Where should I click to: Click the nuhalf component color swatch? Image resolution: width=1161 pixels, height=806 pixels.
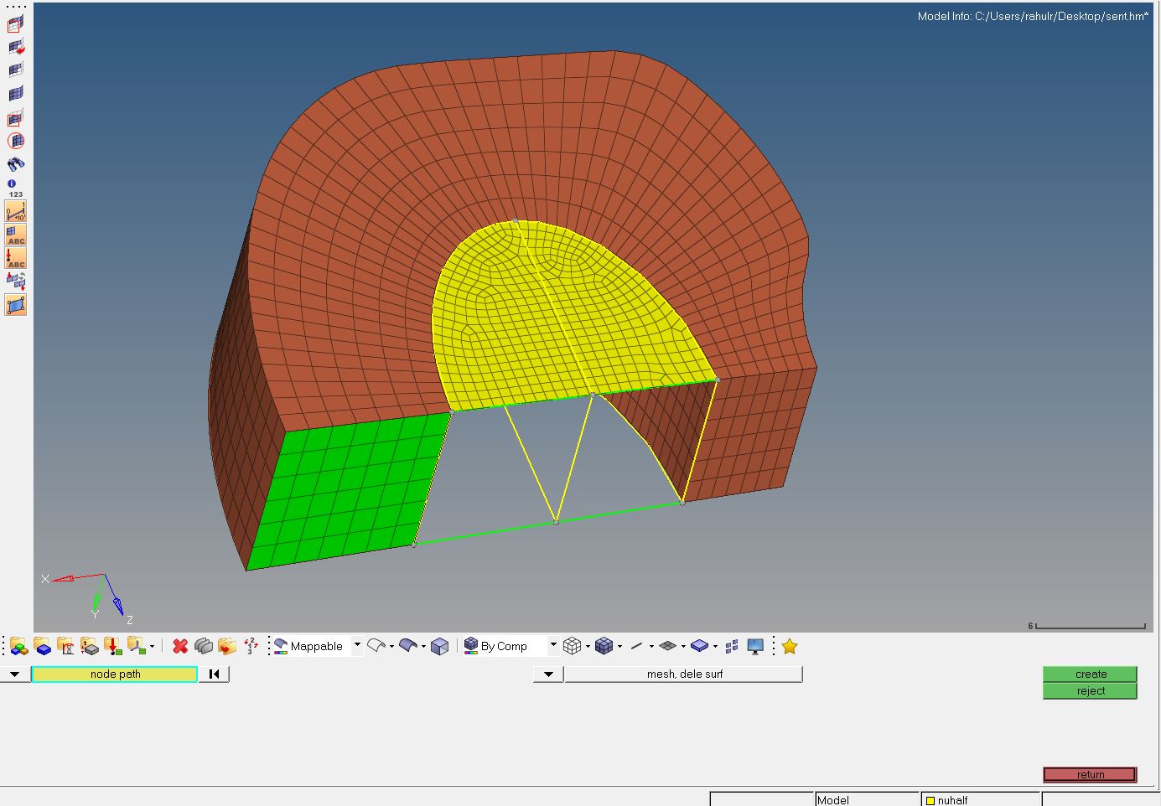930,799
